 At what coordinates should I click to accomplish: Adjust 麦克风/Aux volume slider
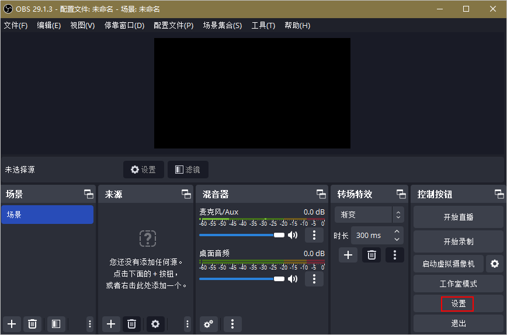[x=242, y=235]
